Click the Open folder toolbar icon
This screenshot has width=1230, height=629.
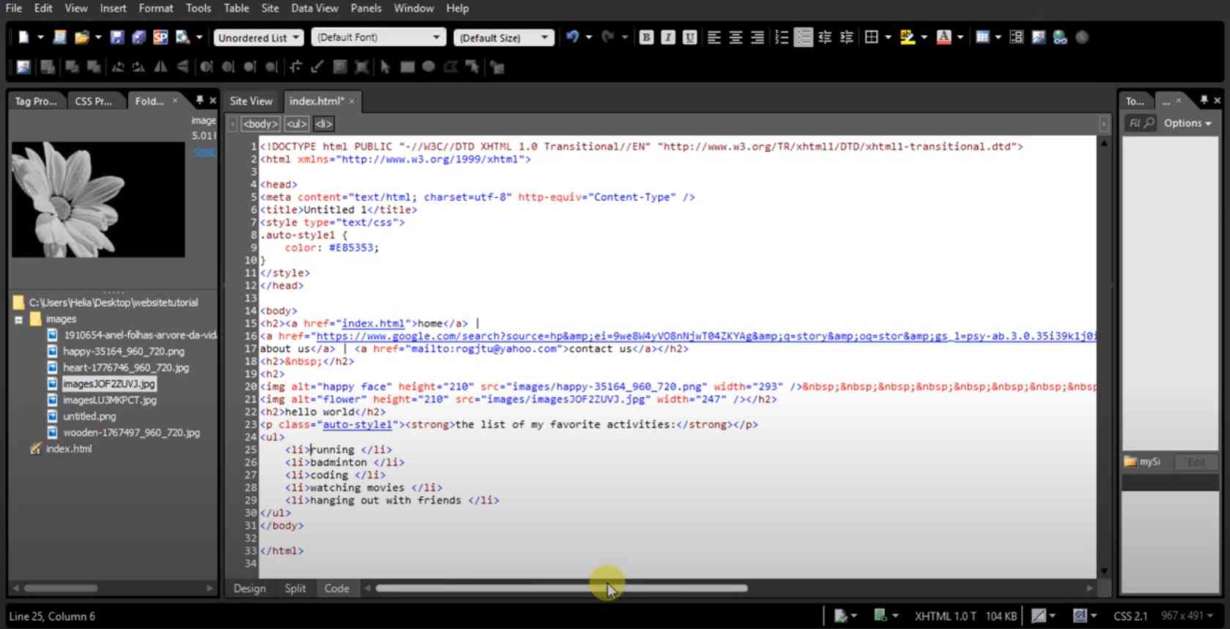point(81,37)
